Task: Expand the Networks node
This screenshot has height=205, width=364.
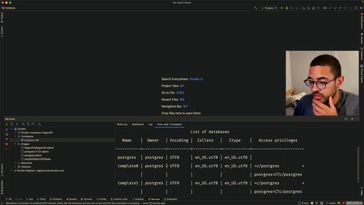Action: [15, 163]
